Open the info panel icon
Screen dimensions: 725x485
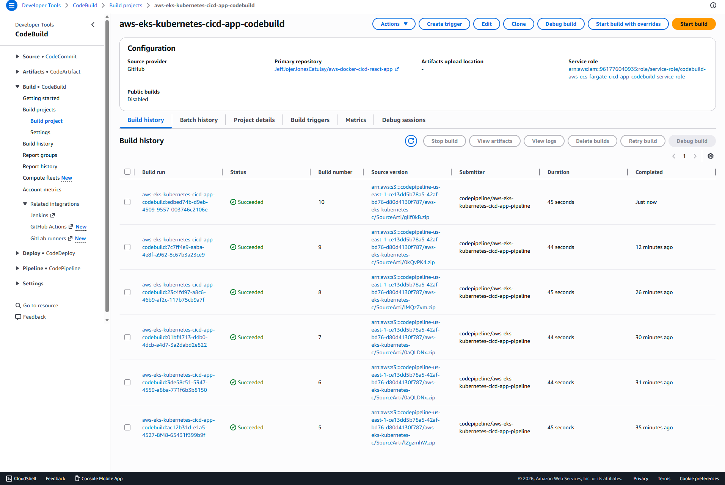(x=713, y=5)
